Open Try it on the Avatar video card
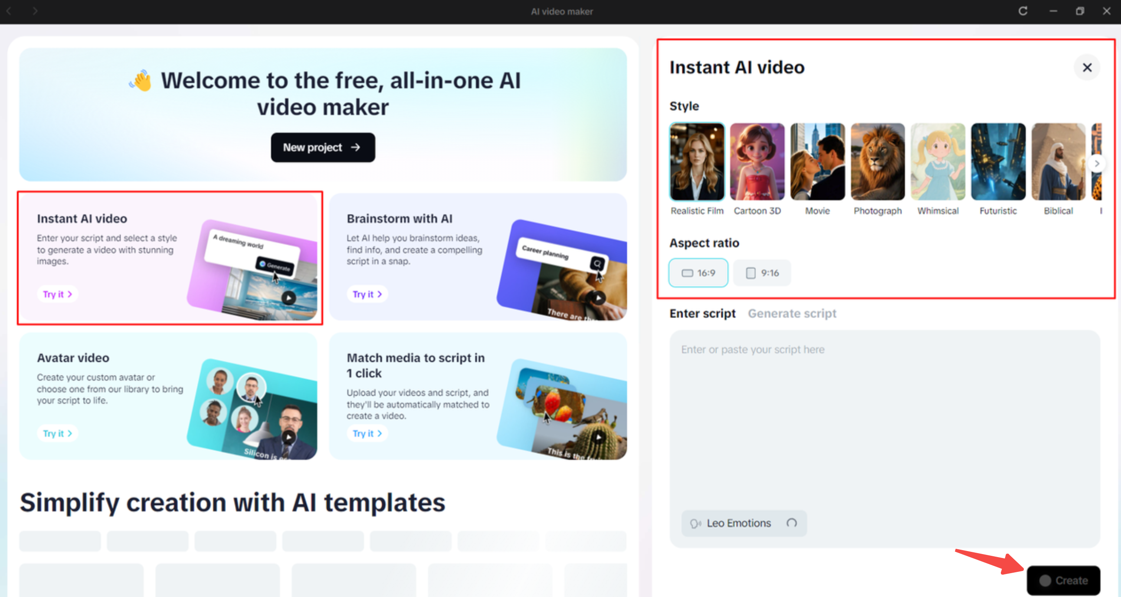This screenshot has height=597, width=1121. click(x=57, y=433)
